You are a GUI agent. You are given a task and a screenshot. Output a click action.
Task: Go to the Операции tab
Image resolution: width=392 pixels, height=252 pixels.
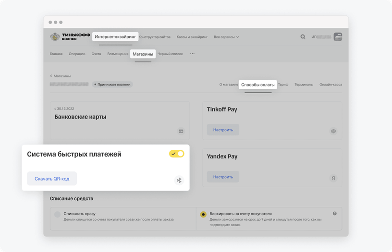tap(77, 54)
